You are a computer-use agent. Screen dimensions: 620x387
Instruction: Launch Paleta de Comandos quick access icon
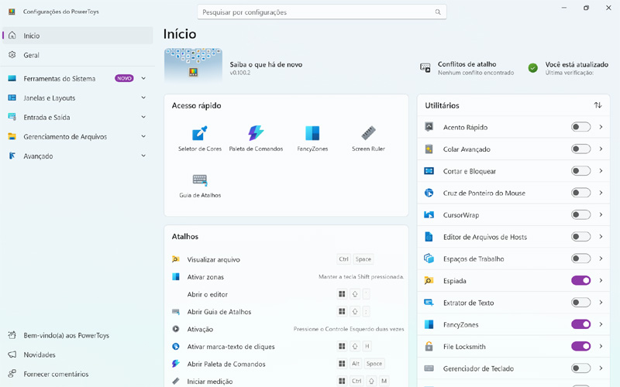pyautogui.click(x=256, y=133)
